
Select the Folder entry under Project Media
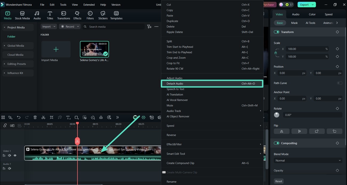(x=11, y=36)
